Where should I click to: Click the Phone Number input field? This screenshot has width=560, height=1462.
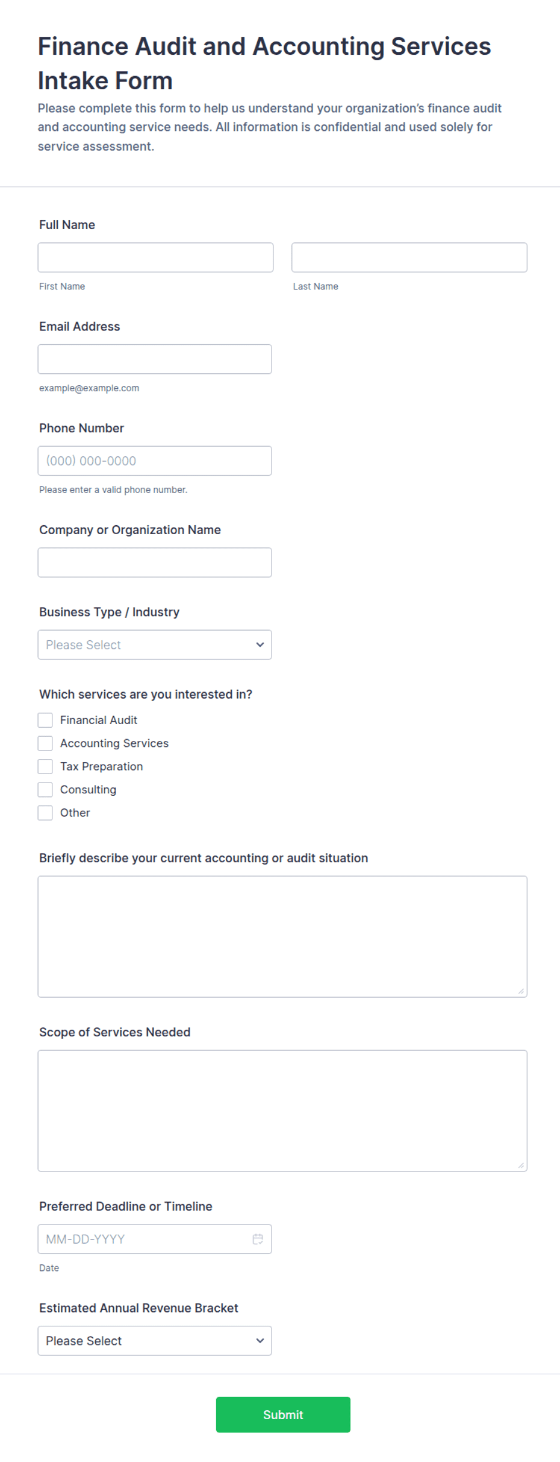[x=155, y=461]
